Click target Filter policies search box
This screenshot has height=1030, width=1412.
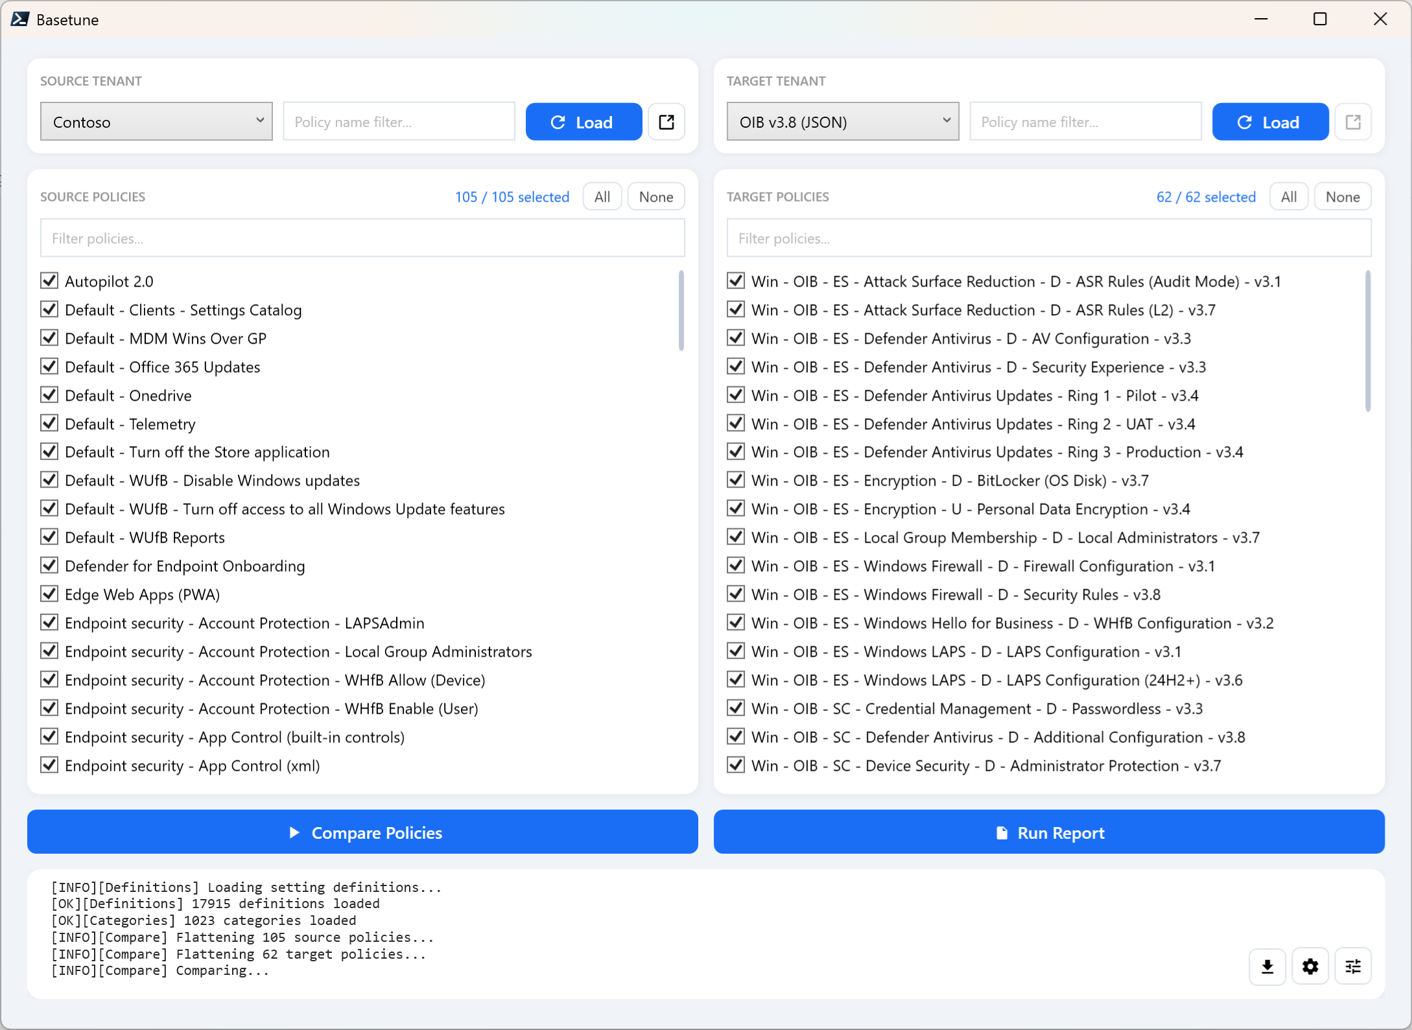pos(1049,238)
